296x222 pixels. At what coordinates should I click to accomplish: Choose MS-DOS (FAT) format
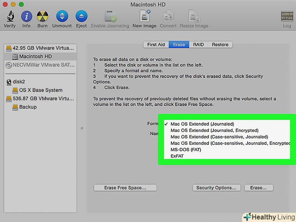click(227, 150)
